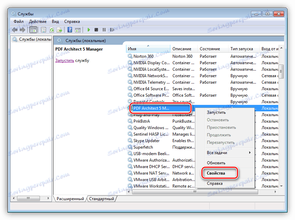The image size is (295, 220).
Task: Toggle the console tree show/hide icon
Action: [33, 30]
